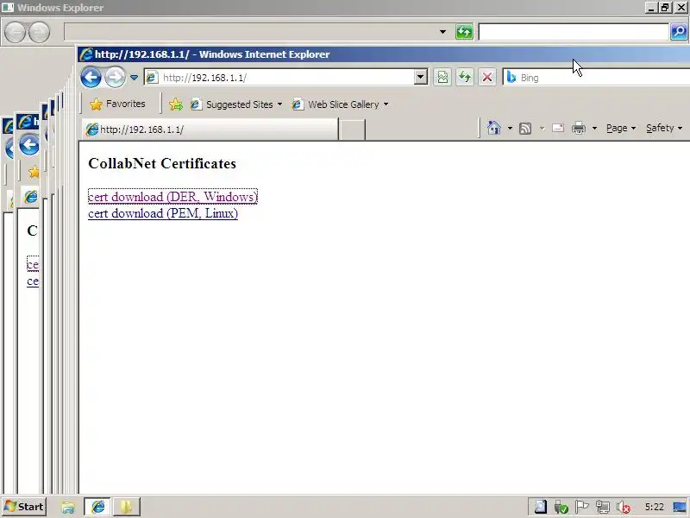Click the green refresh icon in Windows Explorer
Screen dimensions: 690x518
(x=464, y=32)
